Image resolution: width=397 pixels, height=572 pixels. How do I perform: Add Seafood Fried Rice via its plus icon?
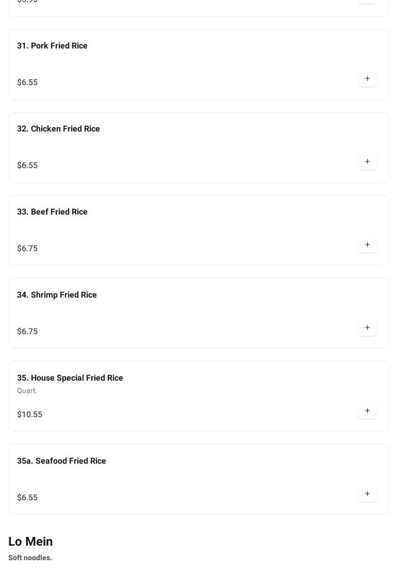(367, 494)
